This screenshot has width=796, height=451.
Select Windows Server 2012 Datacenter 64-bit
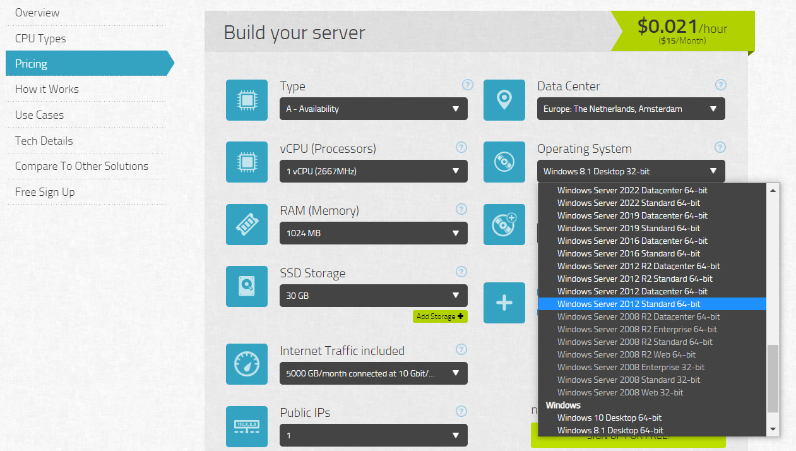[652, 291]
